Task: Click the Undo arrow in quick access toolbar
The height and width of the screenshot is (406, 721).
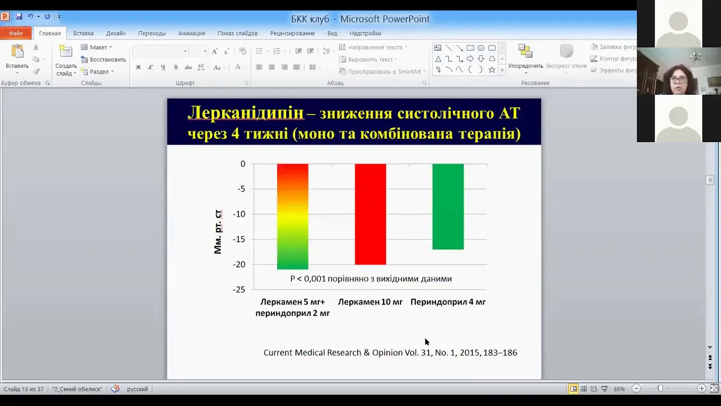Action: coord(30,17)
